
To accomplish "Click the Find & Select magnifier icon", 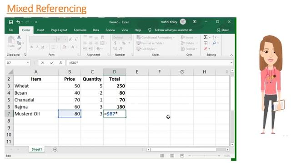I will 214,43.
